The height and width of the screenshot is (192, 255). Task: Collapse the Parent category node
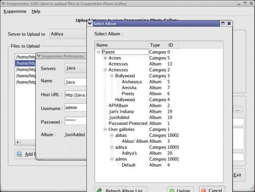pos(98,52)
